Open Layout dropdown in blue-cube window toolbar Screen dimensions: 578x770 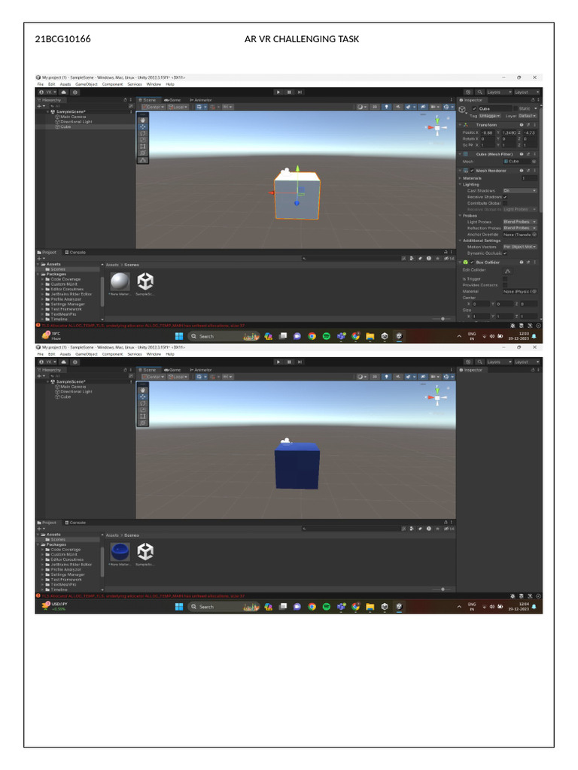[x=527, y=362]
